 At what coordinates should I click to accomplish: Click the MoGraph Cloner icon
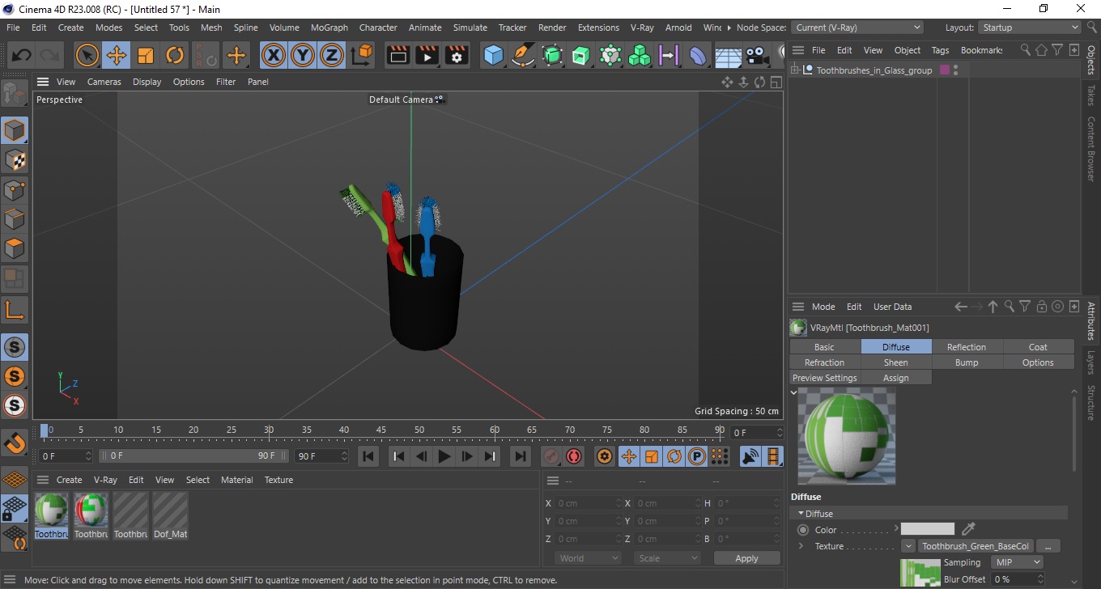click(x=640, y=56)
